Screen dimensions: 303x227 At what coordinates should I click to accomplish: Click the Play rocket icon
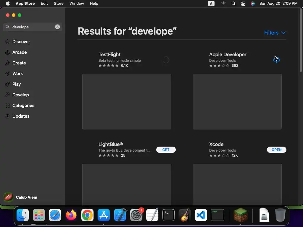[7, 84]
